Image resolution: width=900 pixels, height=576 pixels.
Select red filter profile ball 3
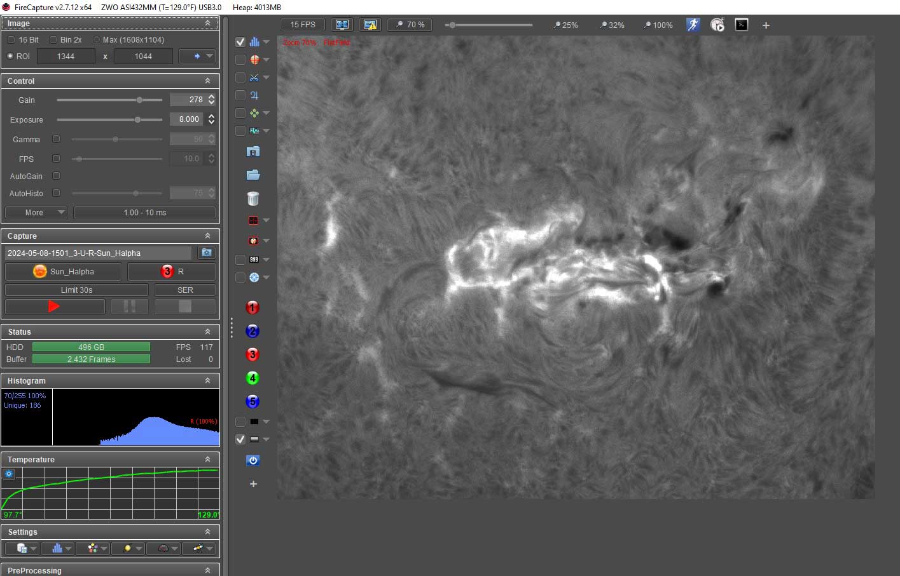click(253, 355)
